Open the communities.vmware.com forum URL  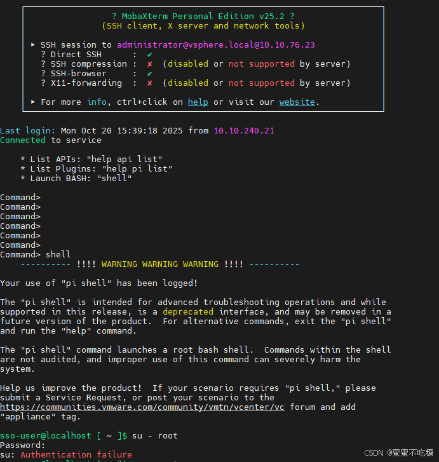(x=142, y=407)
